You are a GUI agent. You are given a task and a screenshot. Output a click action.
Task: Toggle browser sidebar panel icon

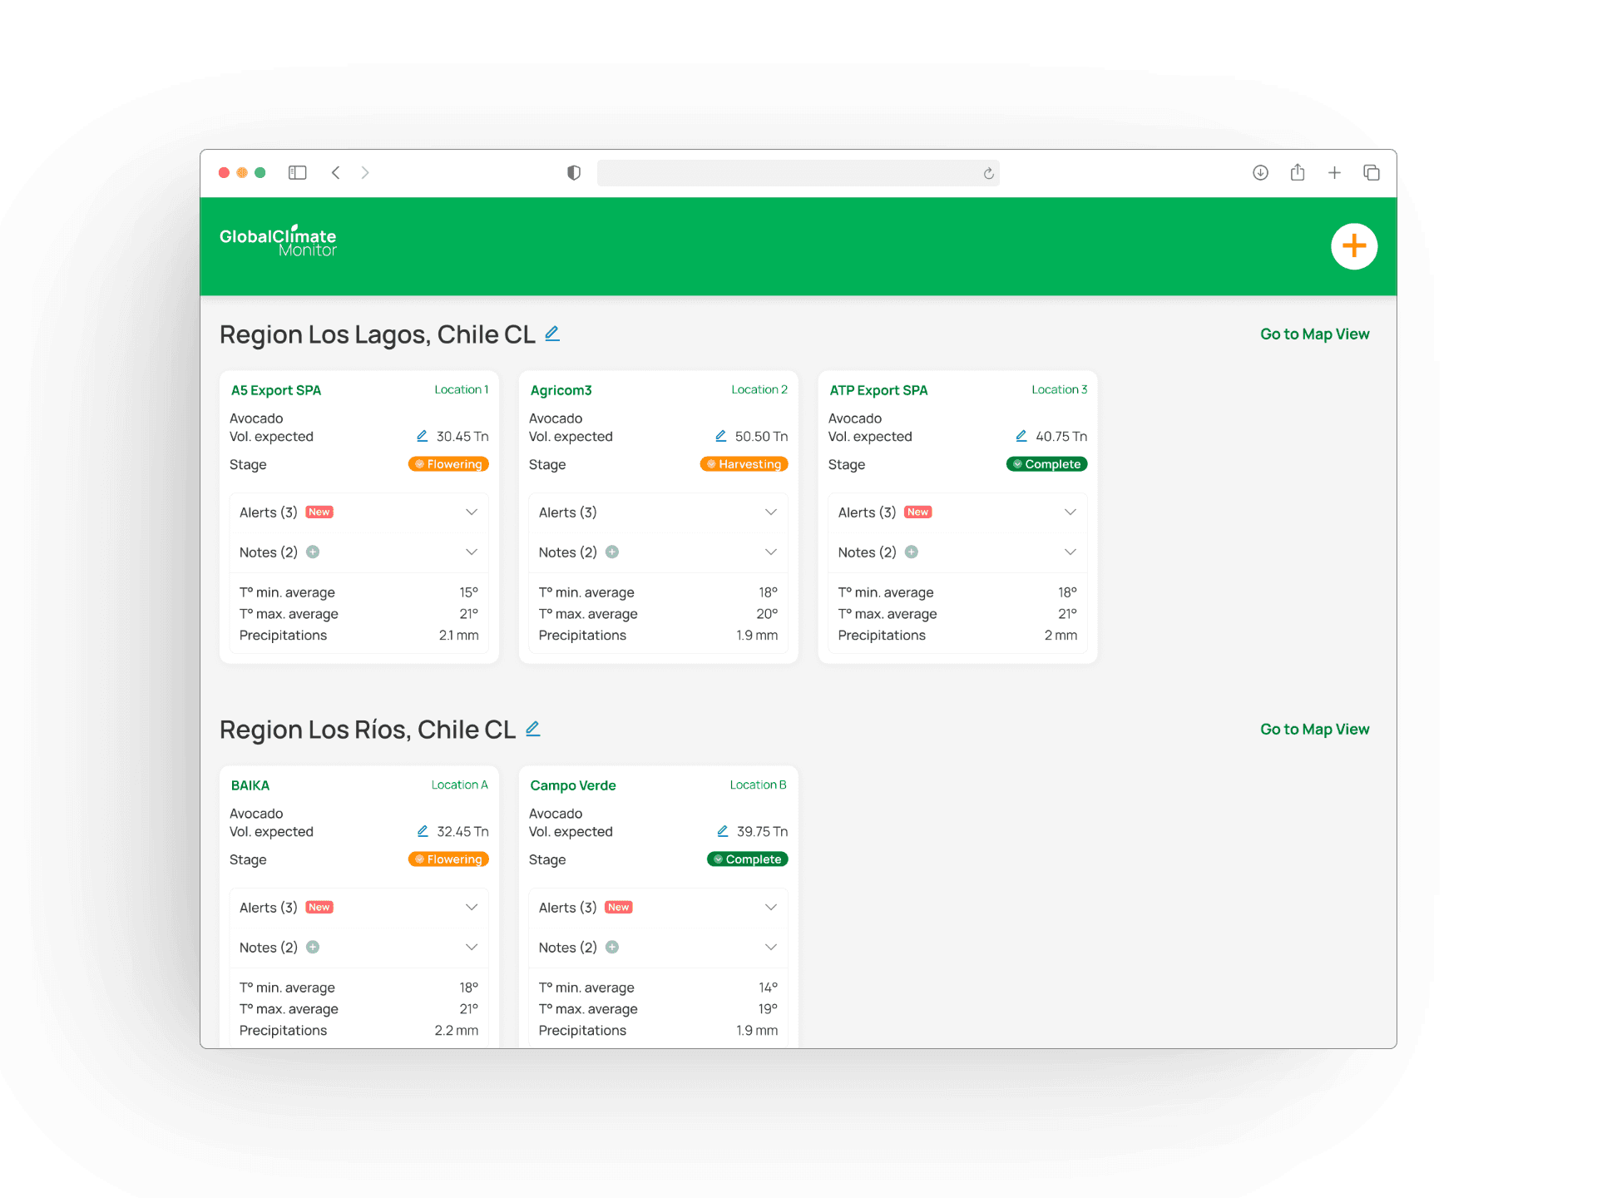pos(297,172)
